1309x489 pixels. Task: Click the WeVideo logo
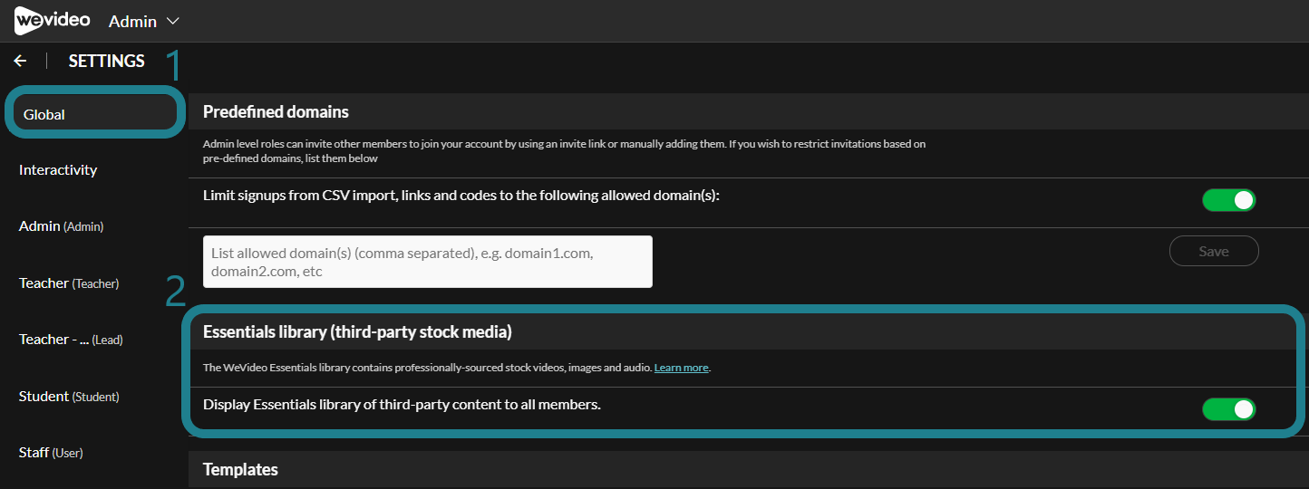[x=52, y=20]
